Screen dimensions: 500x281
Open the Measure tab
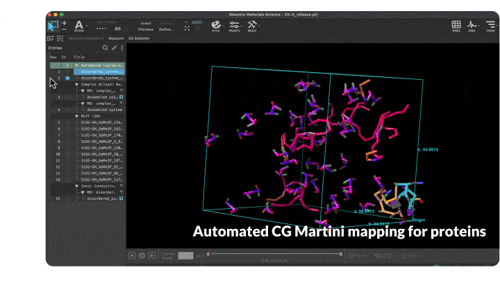116,38
